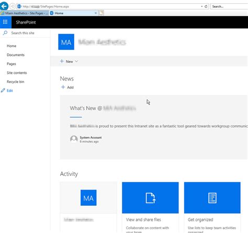This screenshot has width=248, height=233.
Task: Click the blurred site title heading
Action: pos(102,42)
